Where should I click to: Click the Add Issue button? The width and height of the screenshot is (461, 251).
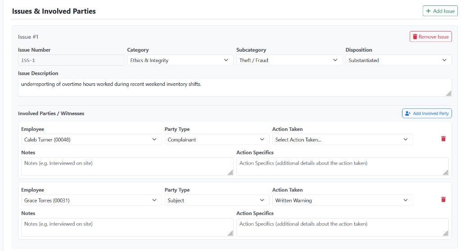coord(440,11)
